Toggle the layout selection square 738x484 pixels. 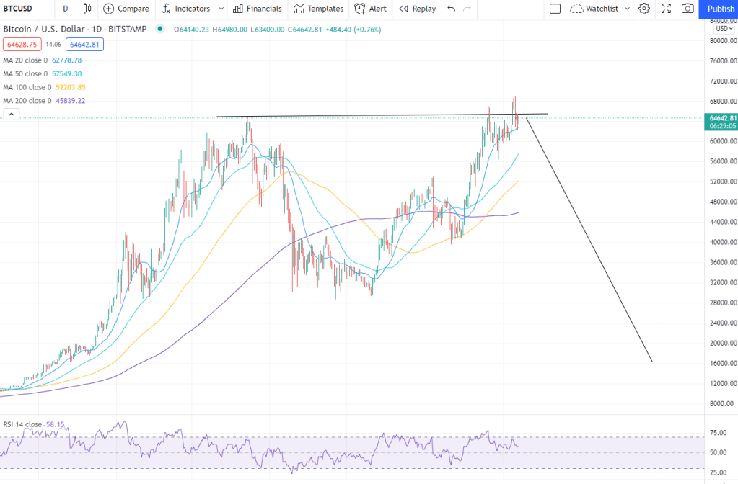coord(555,9)
